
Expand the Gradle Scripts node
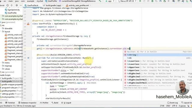tap(5, 75)
